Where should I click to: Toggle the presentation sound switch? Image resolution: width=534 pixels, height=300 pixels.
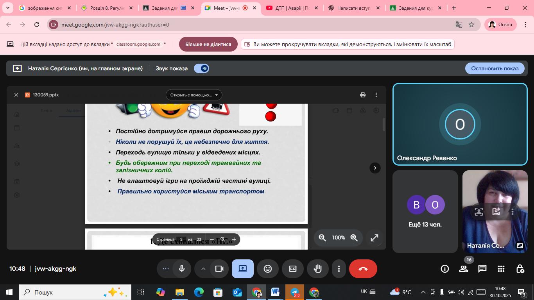coord(202,68)
